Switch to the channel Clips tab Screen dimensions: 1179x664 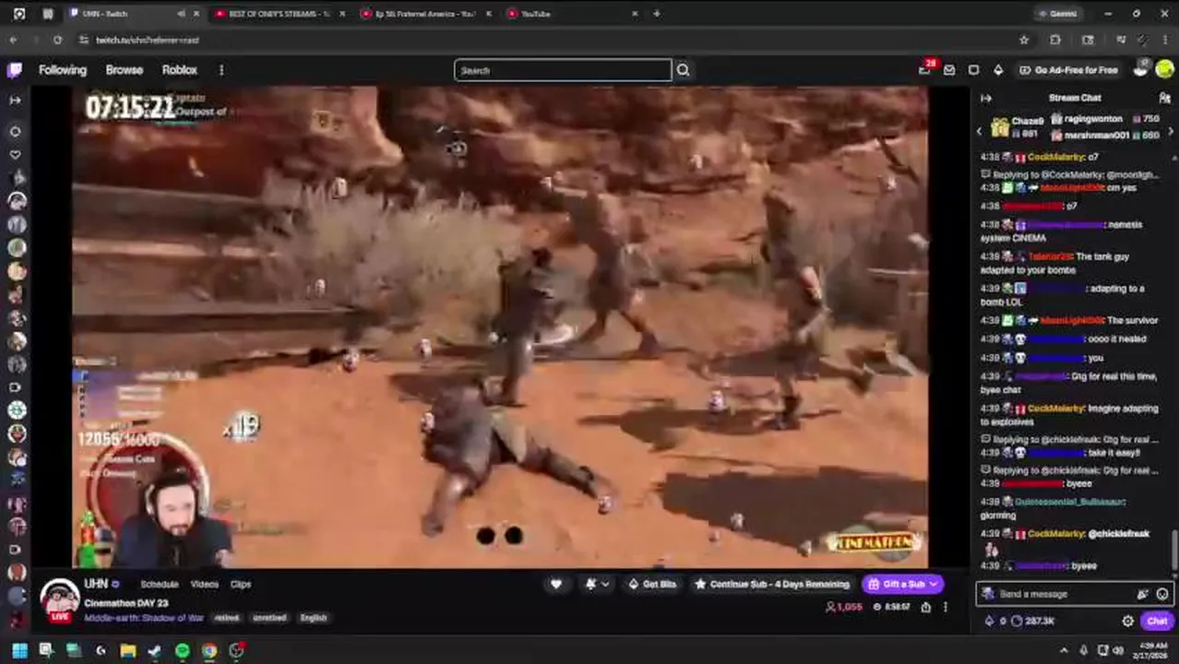click(x=241, y=584)
